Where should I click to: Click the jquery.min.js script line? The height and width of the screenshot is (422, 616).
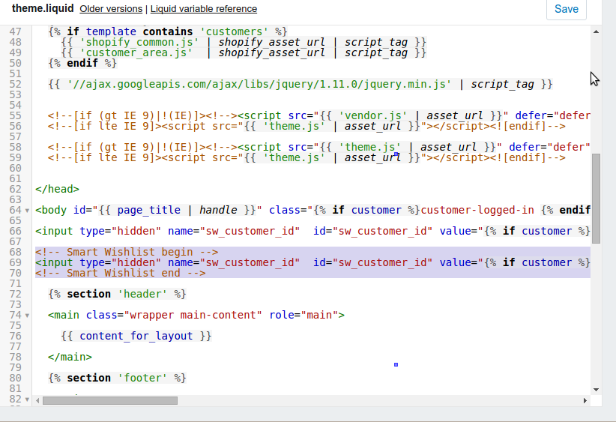(301, 84)
